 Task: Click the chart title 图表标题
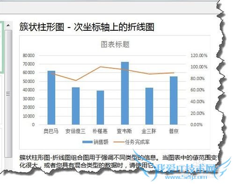click(x=115, y=44)
